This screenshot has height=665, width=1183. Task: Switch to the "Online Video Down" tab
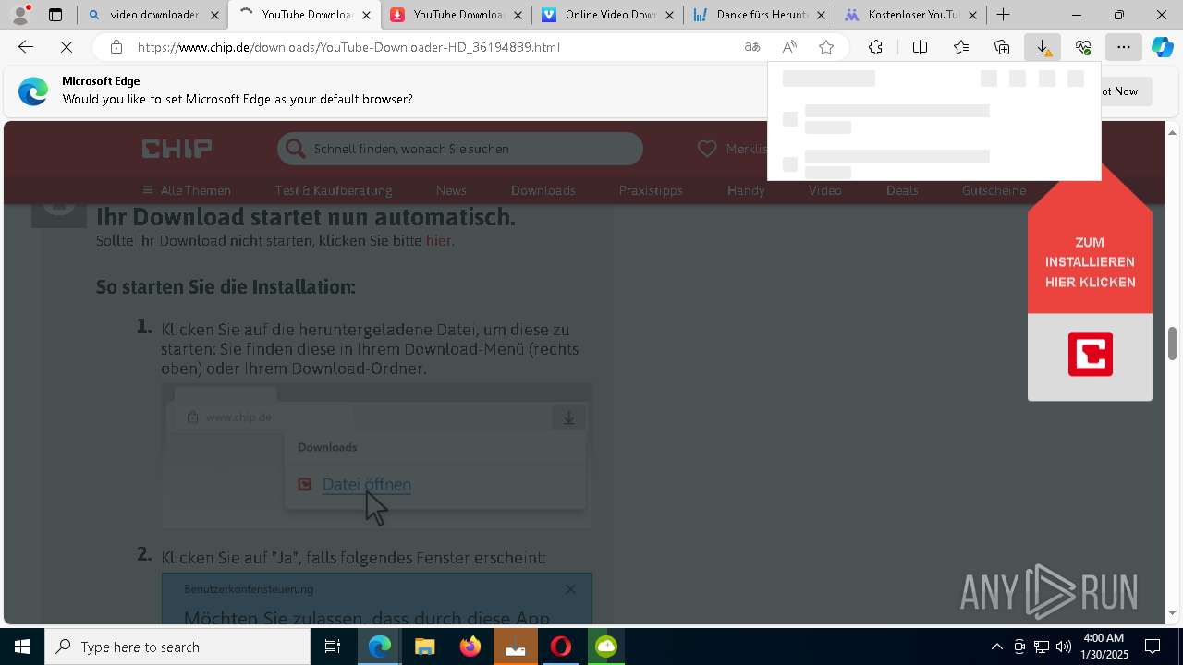(x=599, y=15)
